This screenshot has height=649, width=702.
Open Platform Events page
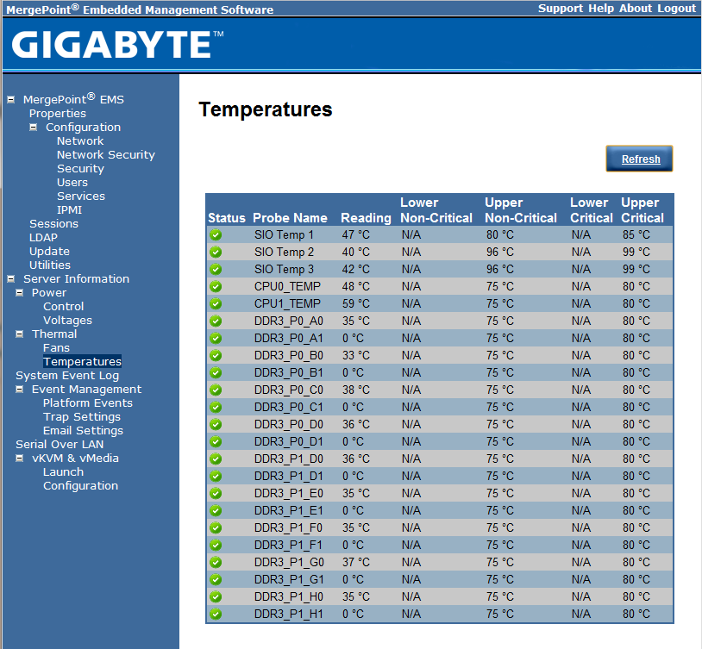pos(88,403)
